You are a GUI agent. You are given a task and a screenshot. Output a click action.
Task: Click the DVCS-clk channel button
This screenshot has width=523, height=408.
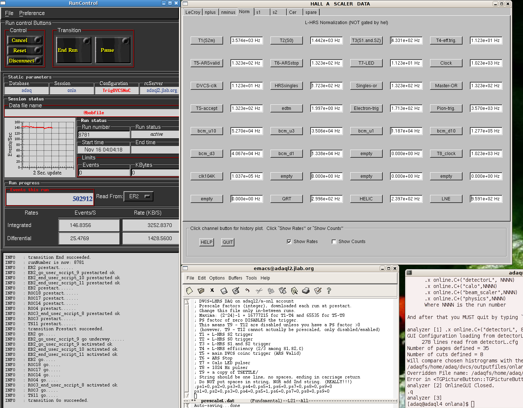pyautogui.click(x=207, y=86)
